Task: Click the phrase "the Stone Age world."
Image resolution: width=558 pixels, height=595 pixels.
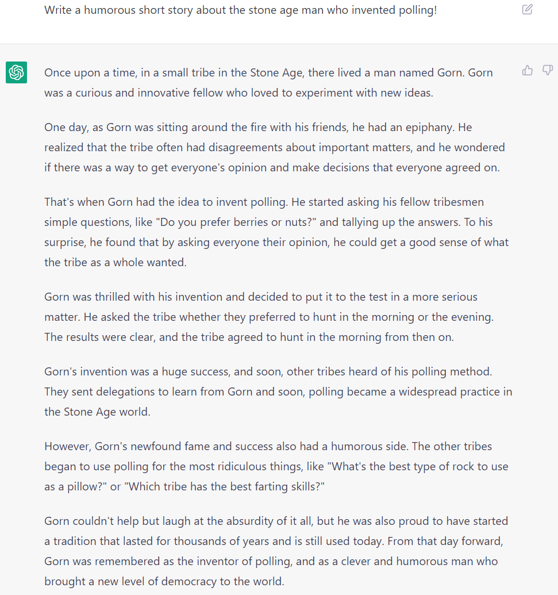Action: pyautogui.click(x=98, y=412)
